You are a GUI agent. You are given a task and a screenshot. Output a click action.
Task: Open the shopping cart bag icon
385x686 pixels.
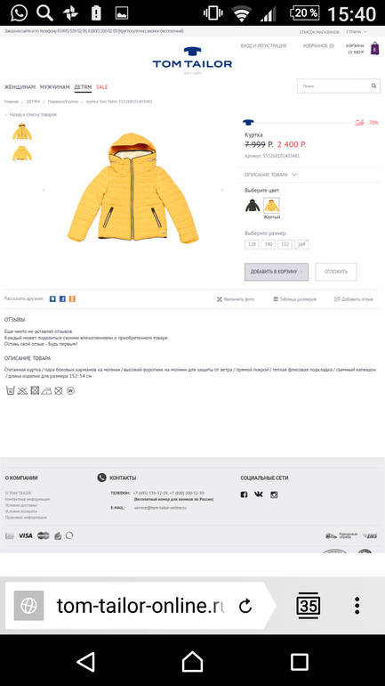point(374,48)
